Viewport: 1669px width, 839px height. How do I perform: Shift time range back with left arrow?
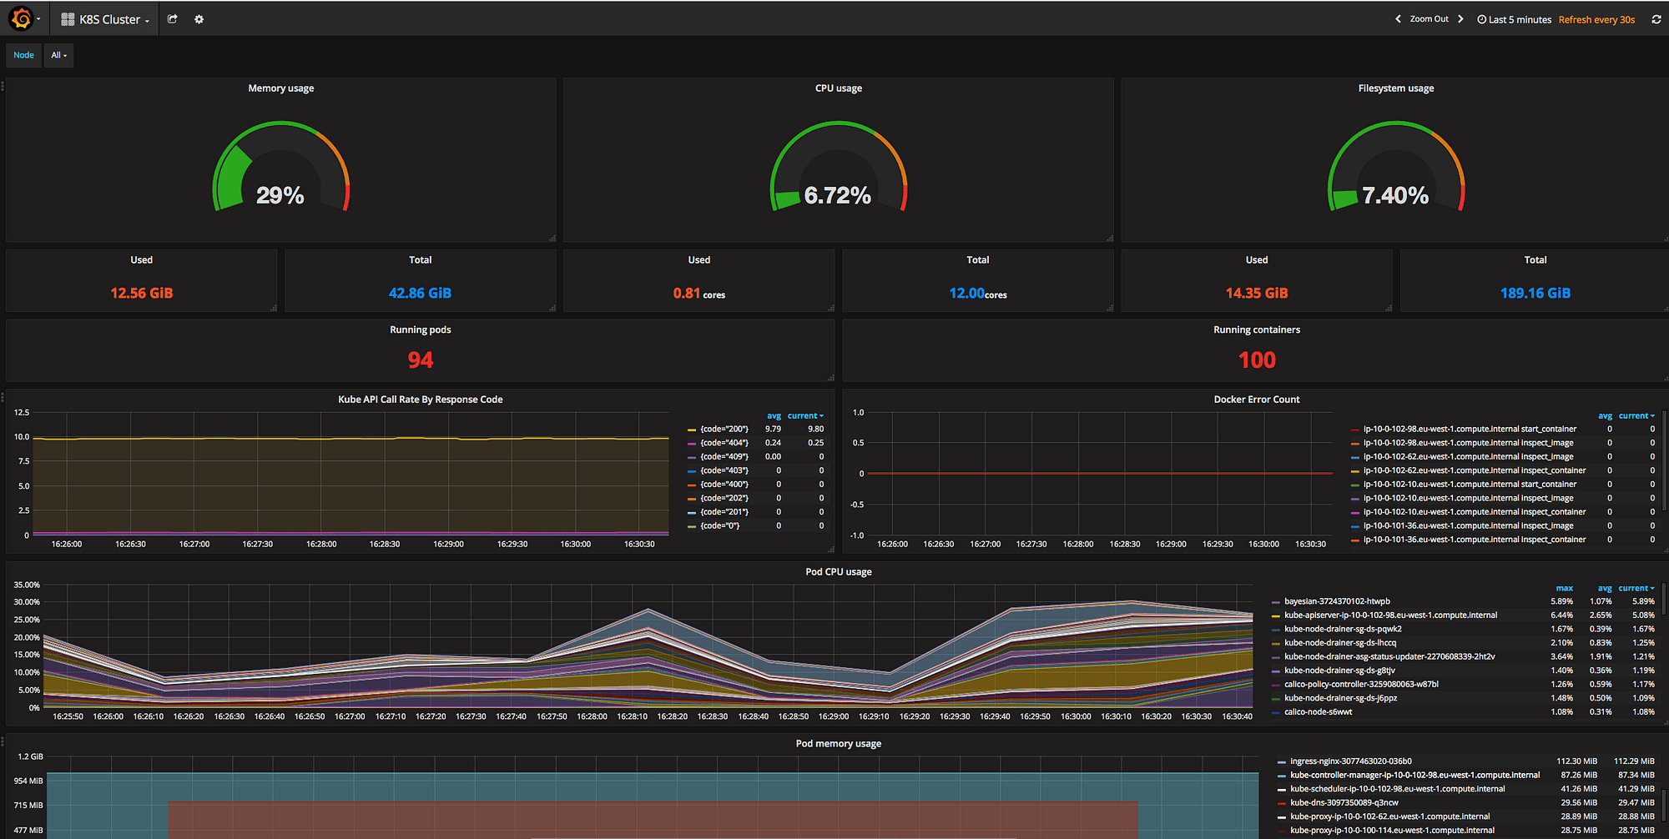[1397, 18]
